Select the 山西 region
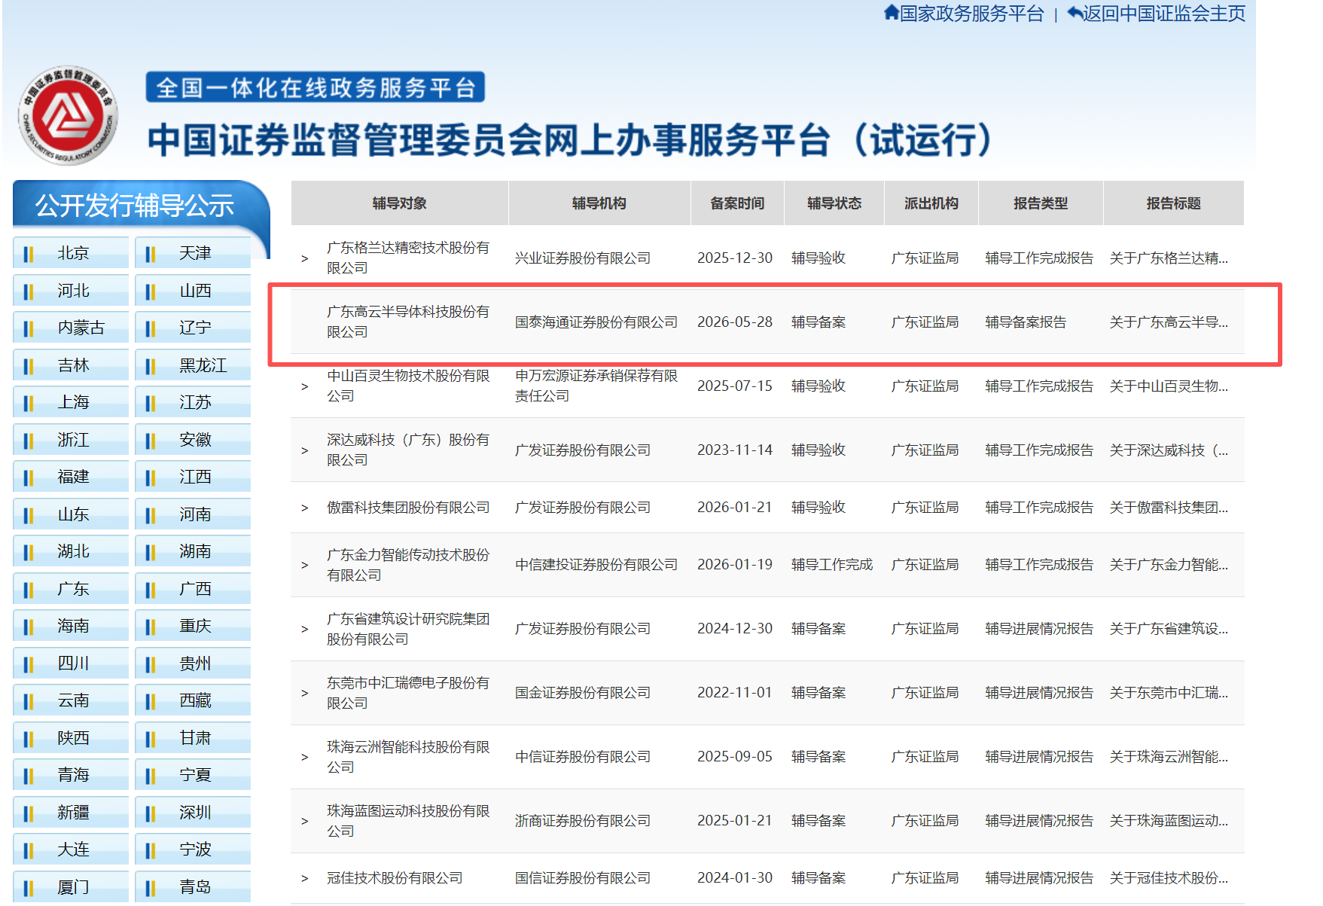 tap(193, 291)
